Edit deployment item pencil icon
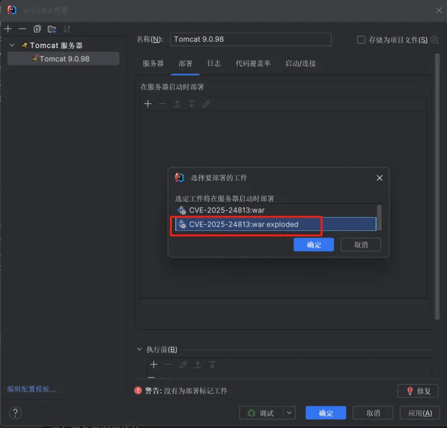The image size is (447, 428). pos(206,104)
